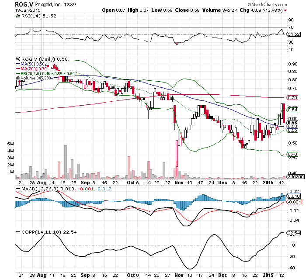Click the 0.70 MA(200) price tag
Viewport: 306px width, 279px height.
pos(292,97)
